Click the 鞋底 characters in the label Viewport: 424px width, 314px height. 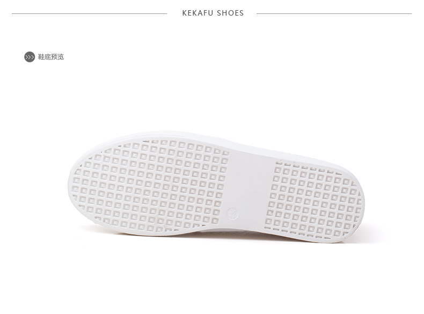[45, 57]
